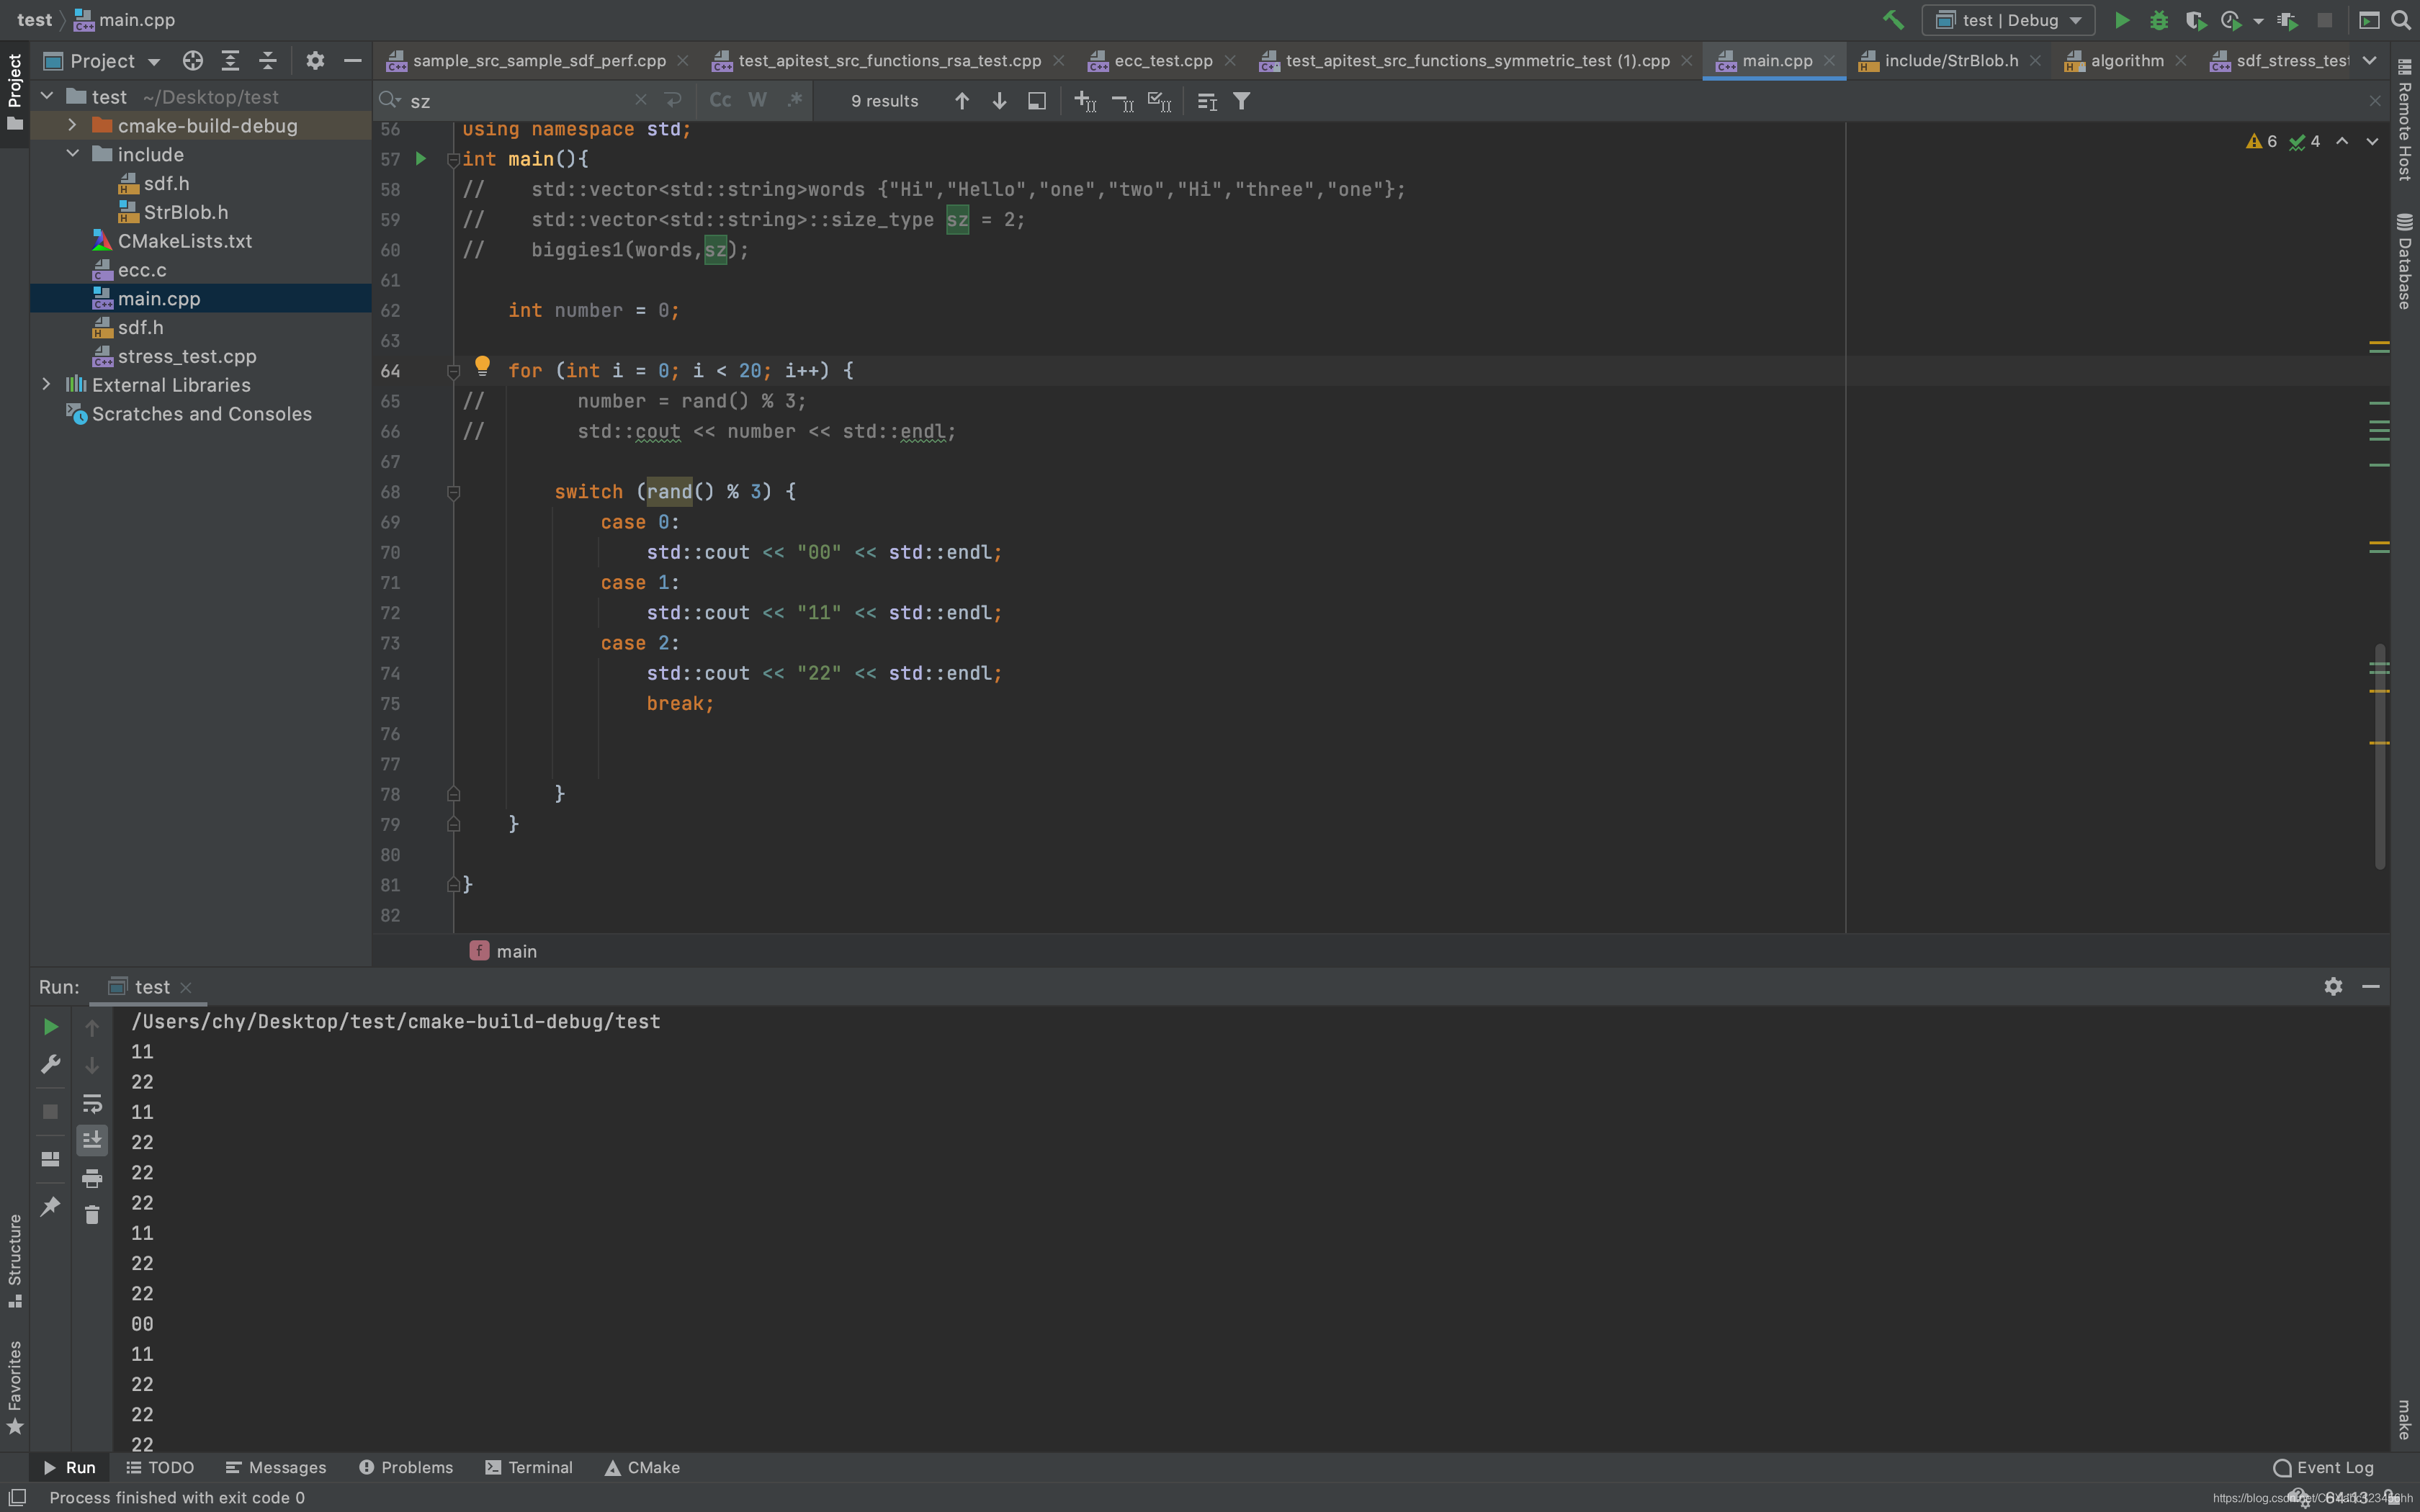
Task: Click the lightbulb intention icon on line 64
Action: click(x=482, y=366)
